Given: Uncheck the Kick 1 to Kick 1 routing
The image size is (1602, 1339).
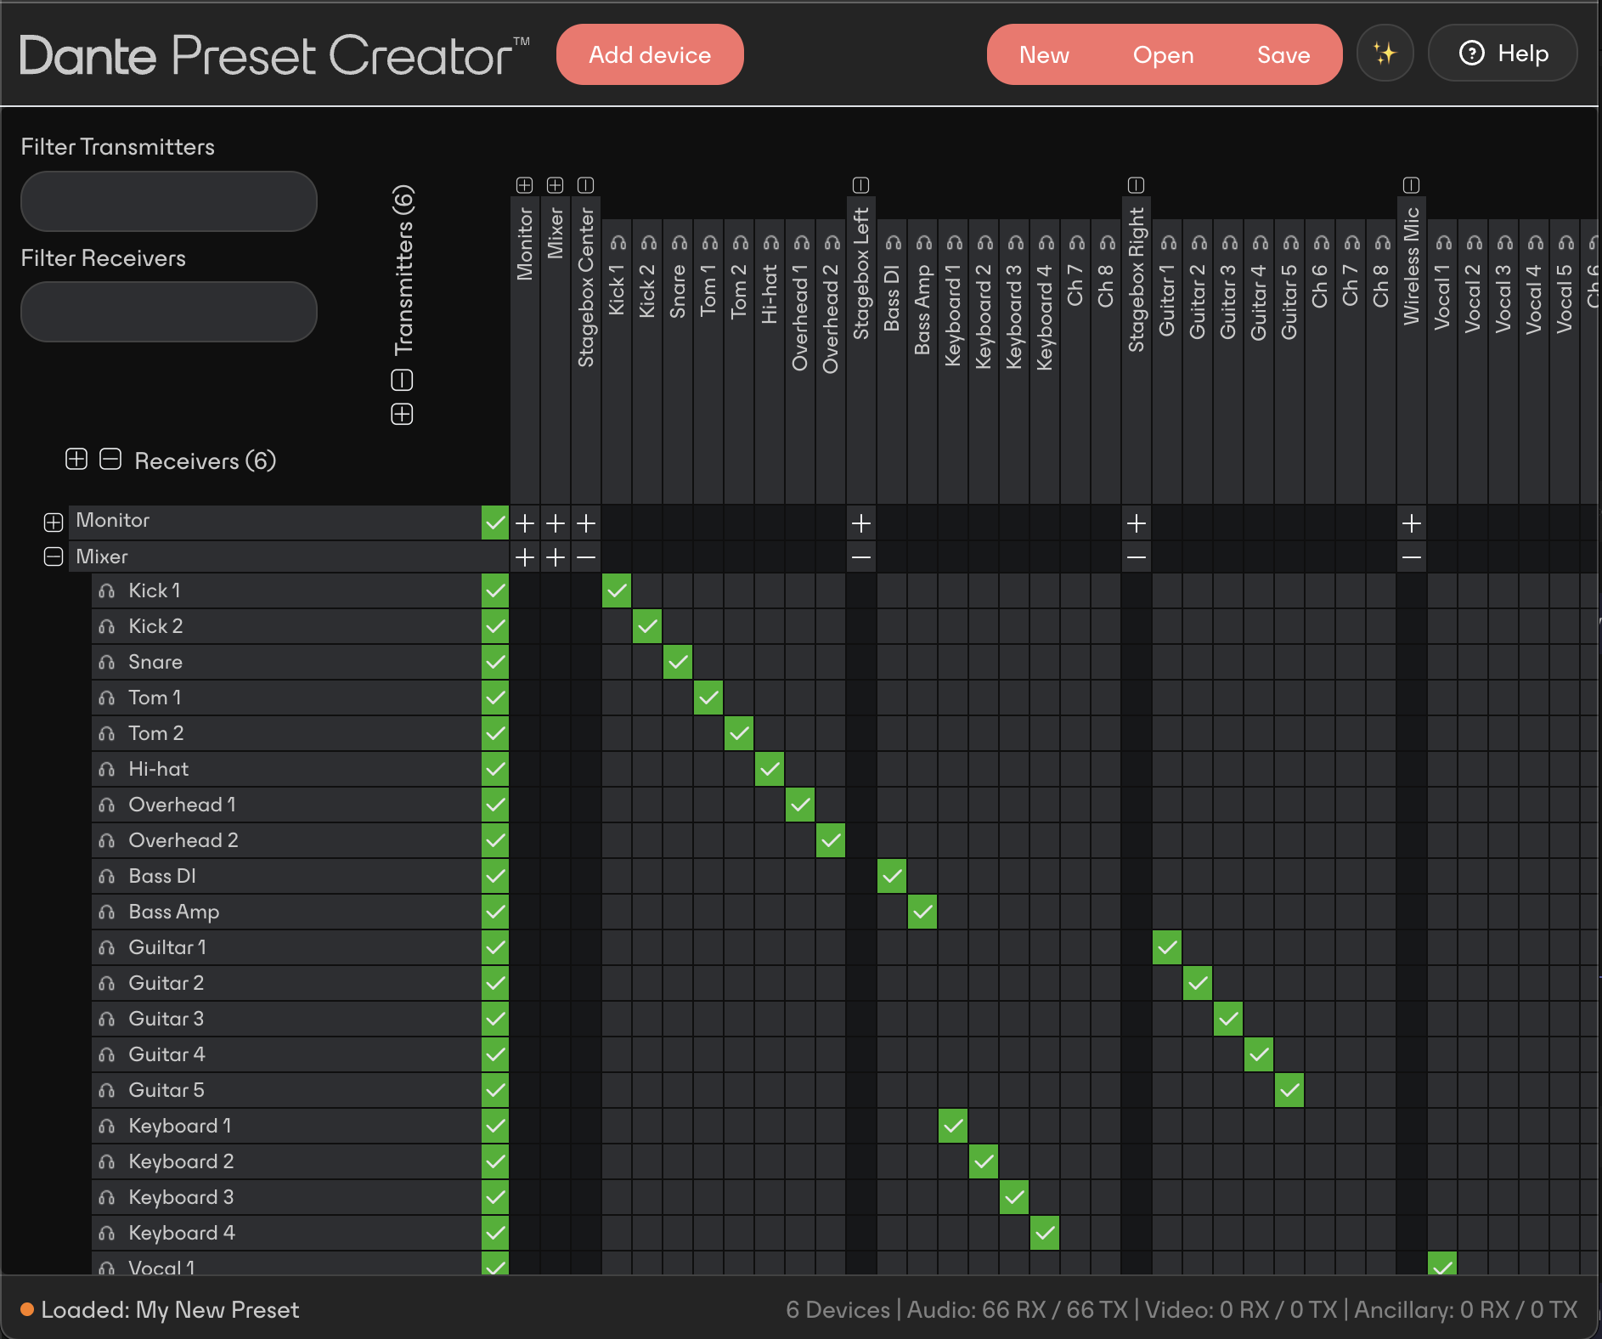Looking at the screenshot, I should click(x=617, y=590).
